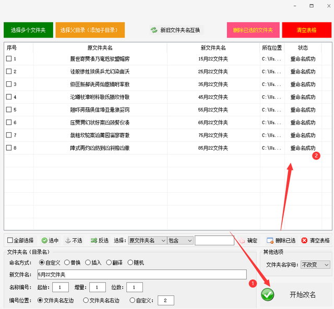Screen dimensions: 334x309
Task: Select the 文件夹名右边 number position radio
Action: click(x=86, y=300)
